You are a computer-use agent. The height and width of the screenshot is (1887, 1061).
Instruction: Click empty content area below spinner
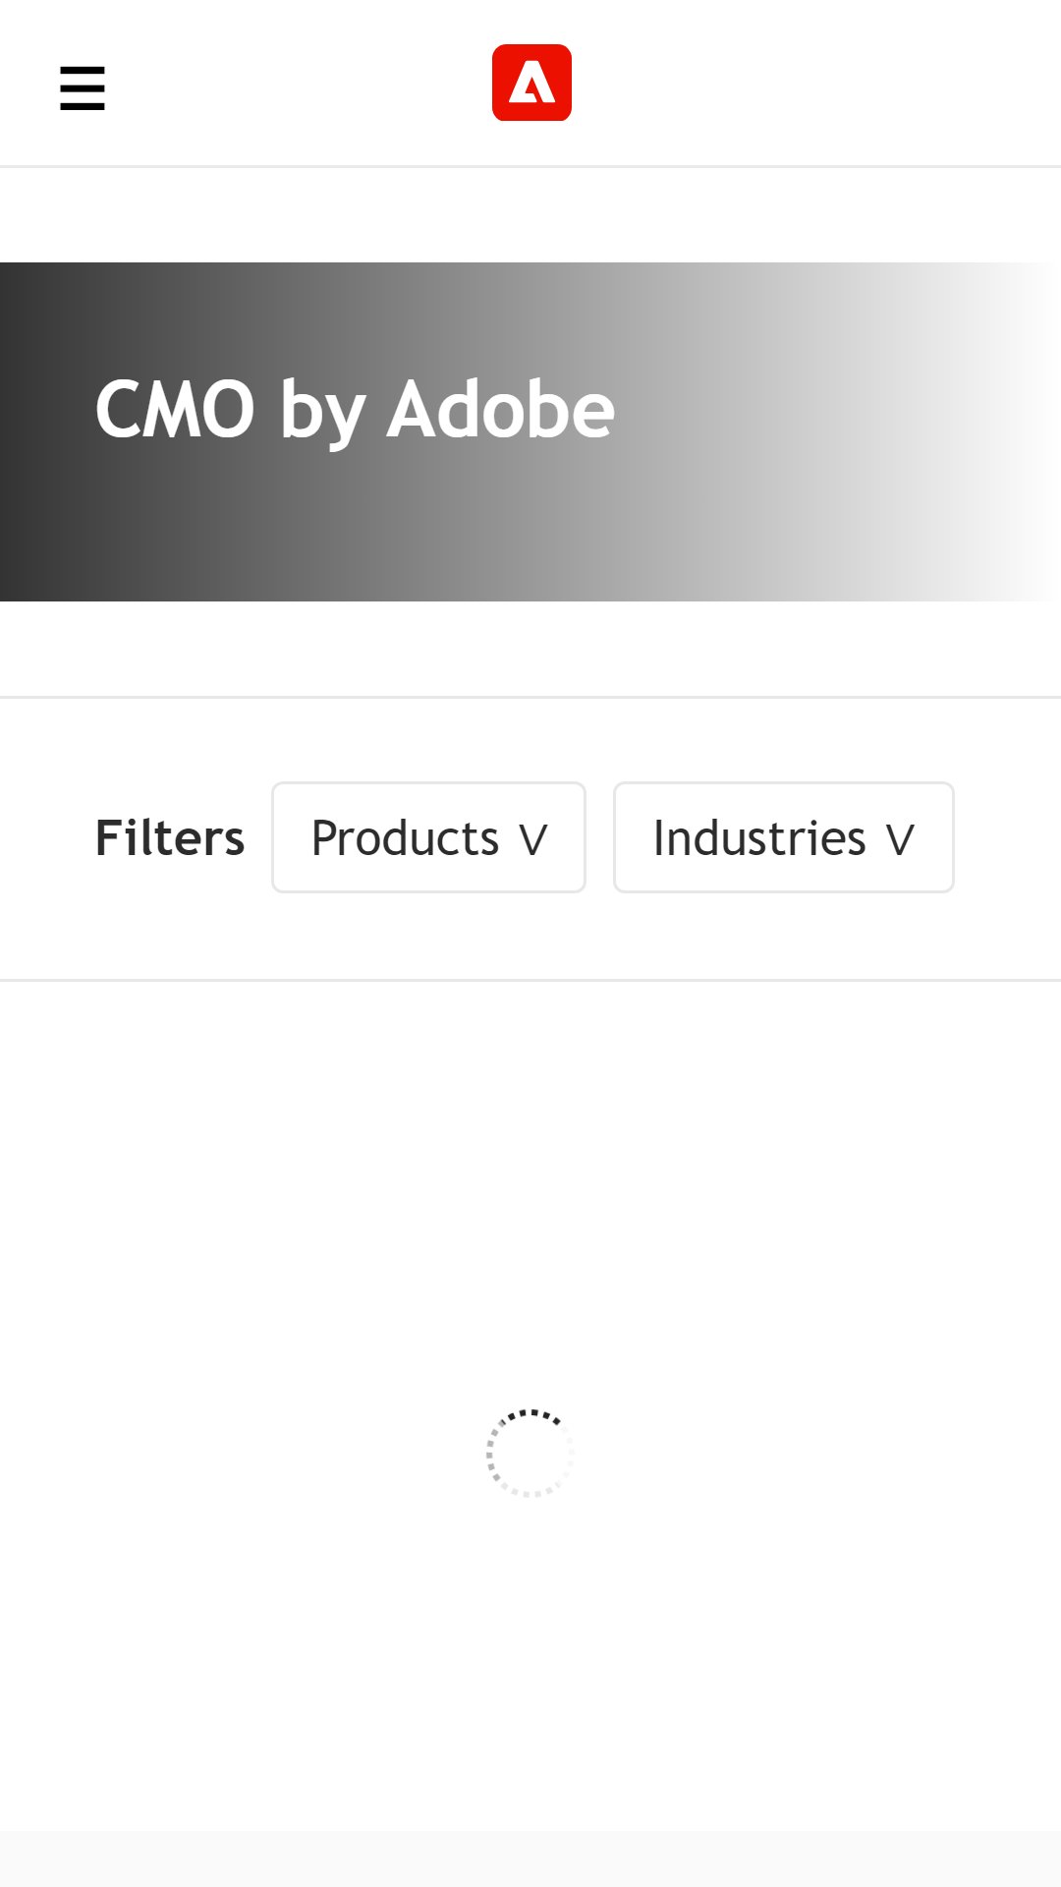[x=530, y=1671]
